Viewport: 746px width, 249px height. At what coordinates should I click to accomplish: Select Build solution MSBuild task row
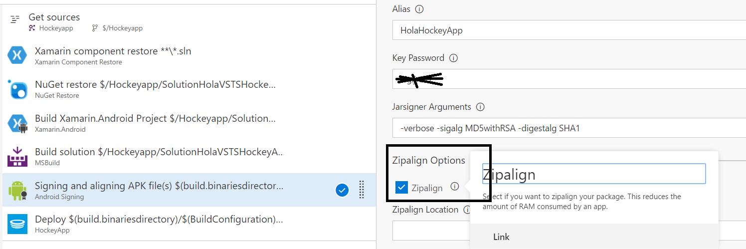click(x=189, y=156)
